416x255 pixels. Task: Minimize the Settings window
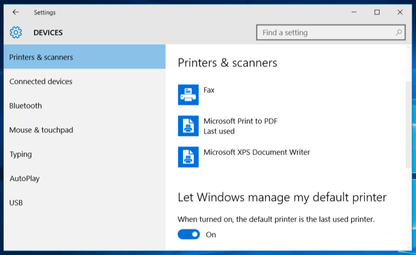(354, 12)
